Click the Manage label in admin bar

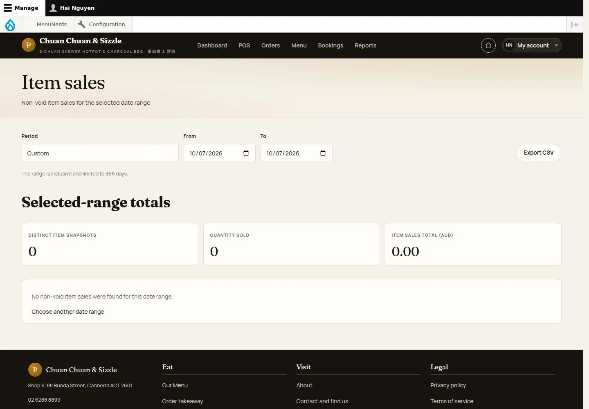pos(26,8)
